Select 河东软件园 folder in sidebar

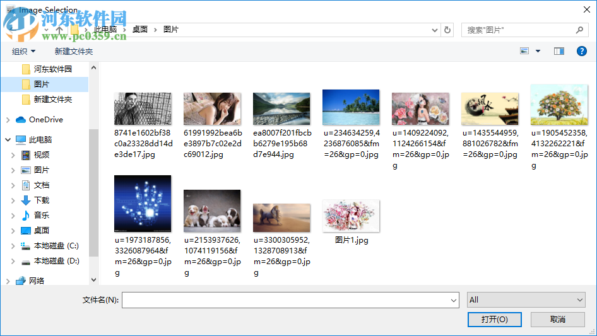52,69
